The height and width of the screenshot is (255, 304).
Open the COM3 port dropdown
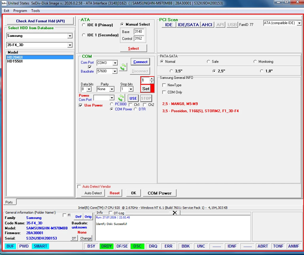pos(115,63)
